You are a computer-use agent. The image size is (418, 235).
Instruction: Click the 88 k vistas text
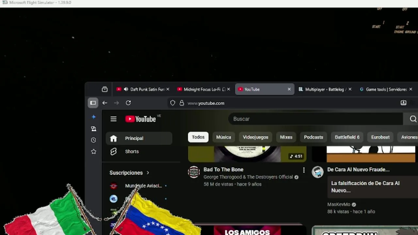point(338,211)
